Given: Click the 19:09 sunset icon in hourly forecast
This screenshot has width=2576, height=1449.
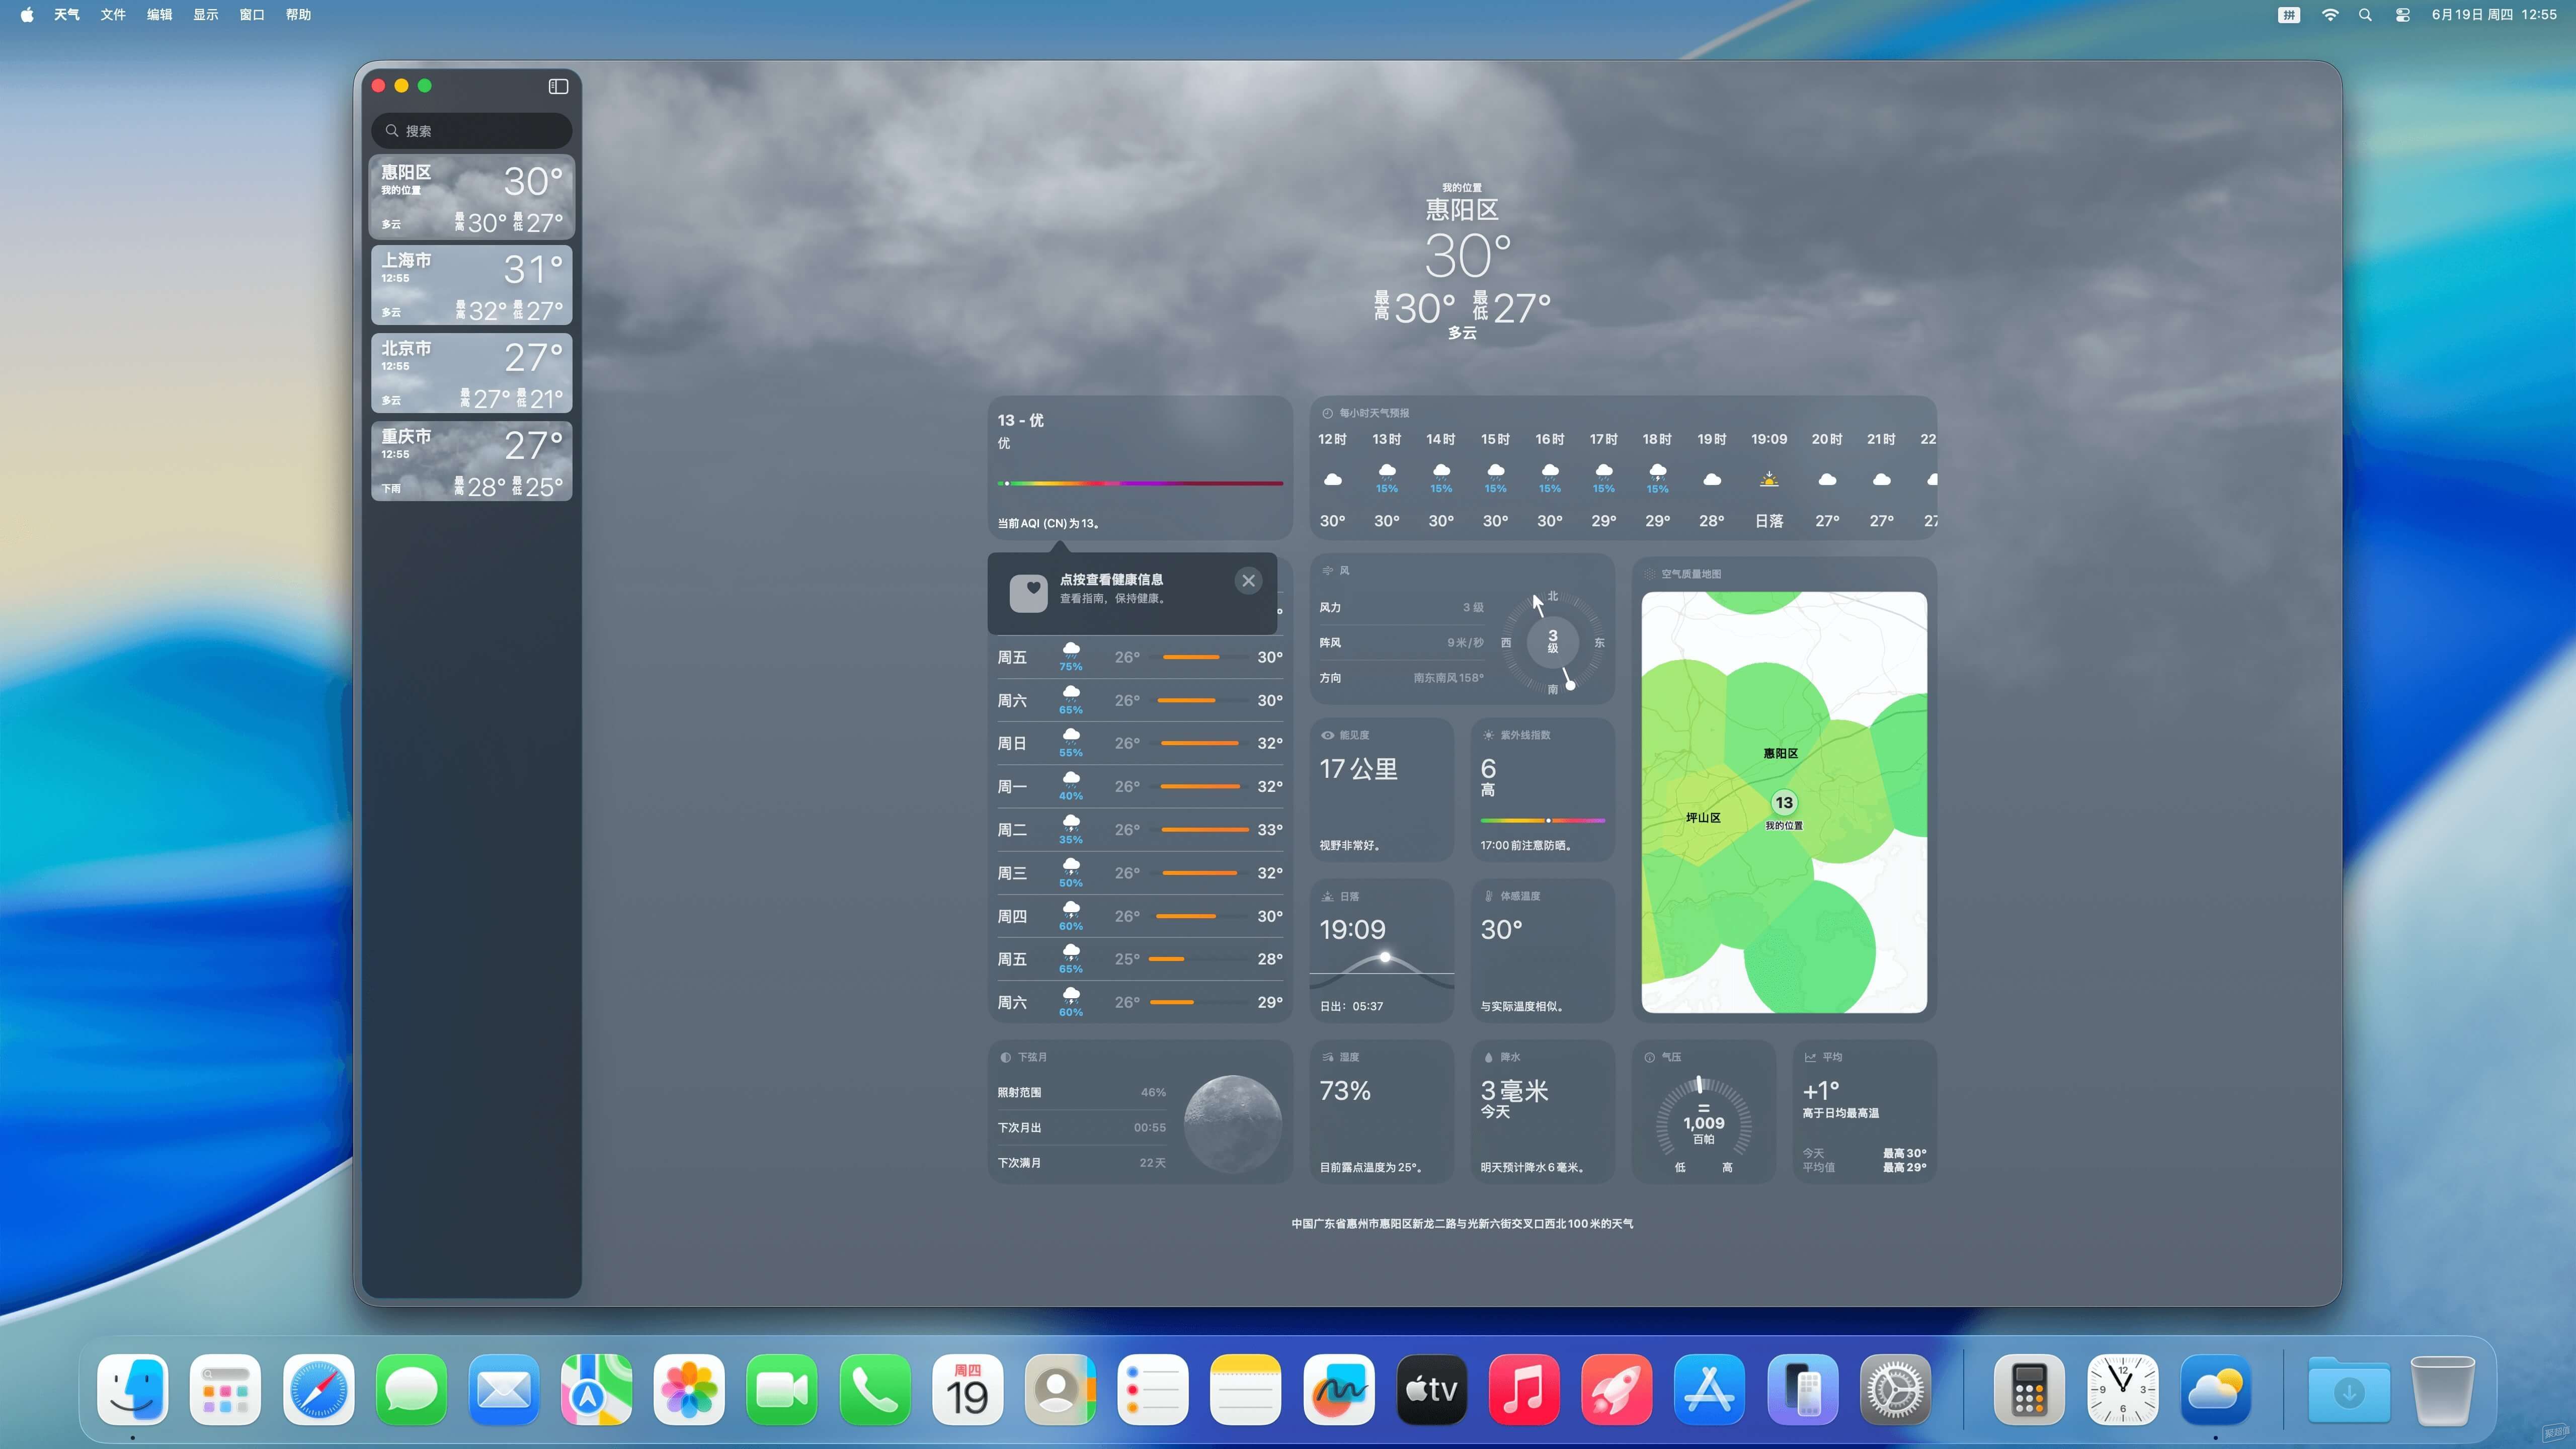Looking at the screenshot, I should pos(1768,479).
